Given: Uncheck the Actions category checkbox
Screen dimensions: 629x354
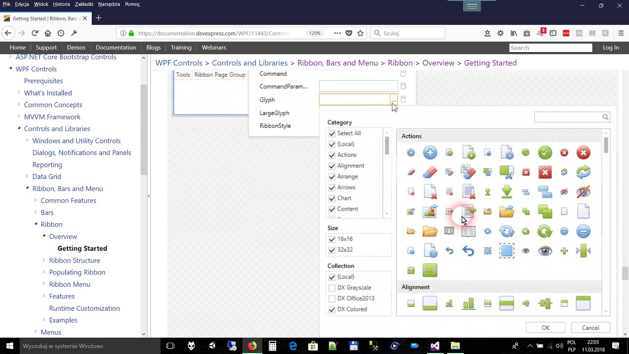Looking at the screenshot, I should tap(332, 155).
